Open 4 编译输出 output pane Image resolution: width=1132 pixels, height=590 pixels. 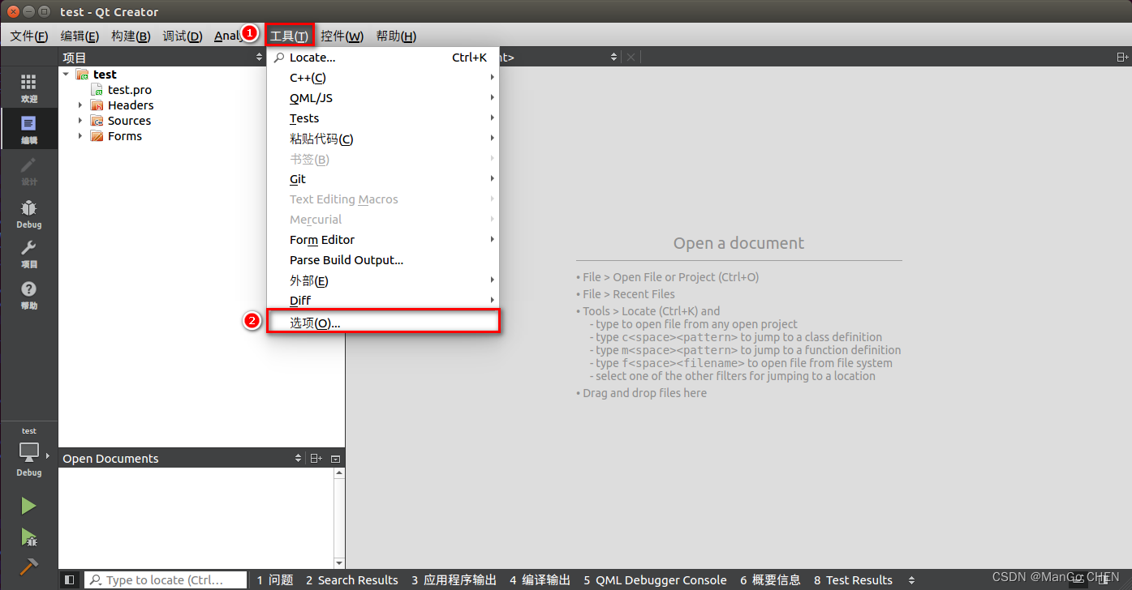pyautogui.click(x=540, y=579)
